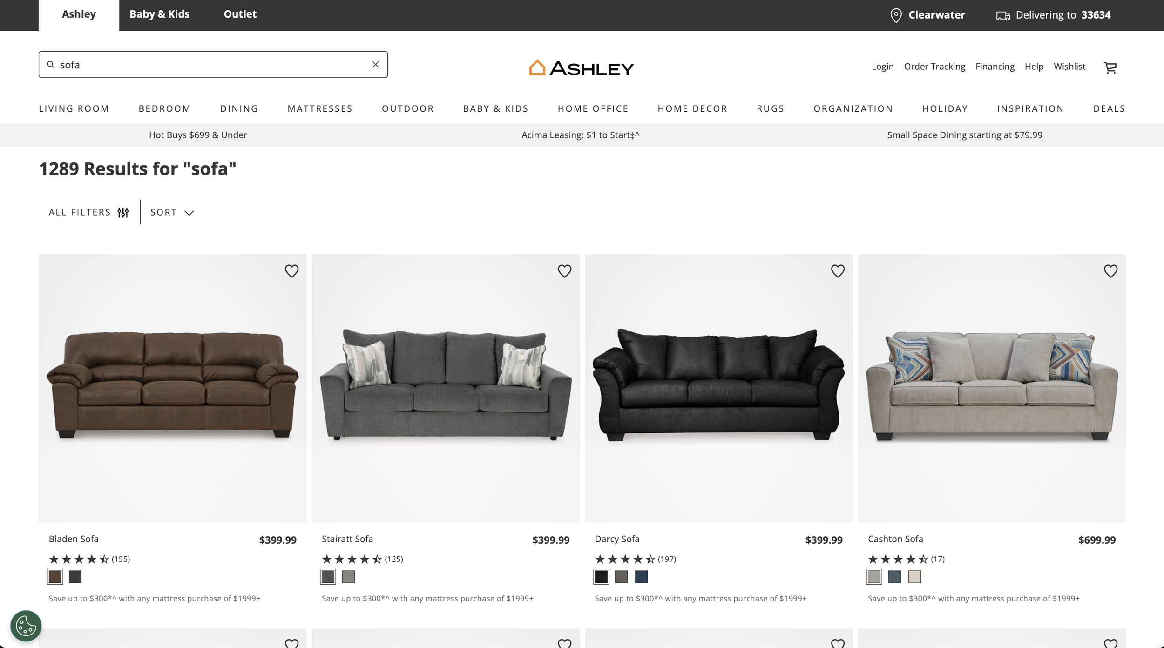Toggle wishlist heart on Bladen Sofa
Viewport: 1164px width, 648px height.
pyautogui.click(x=291, y=271)
